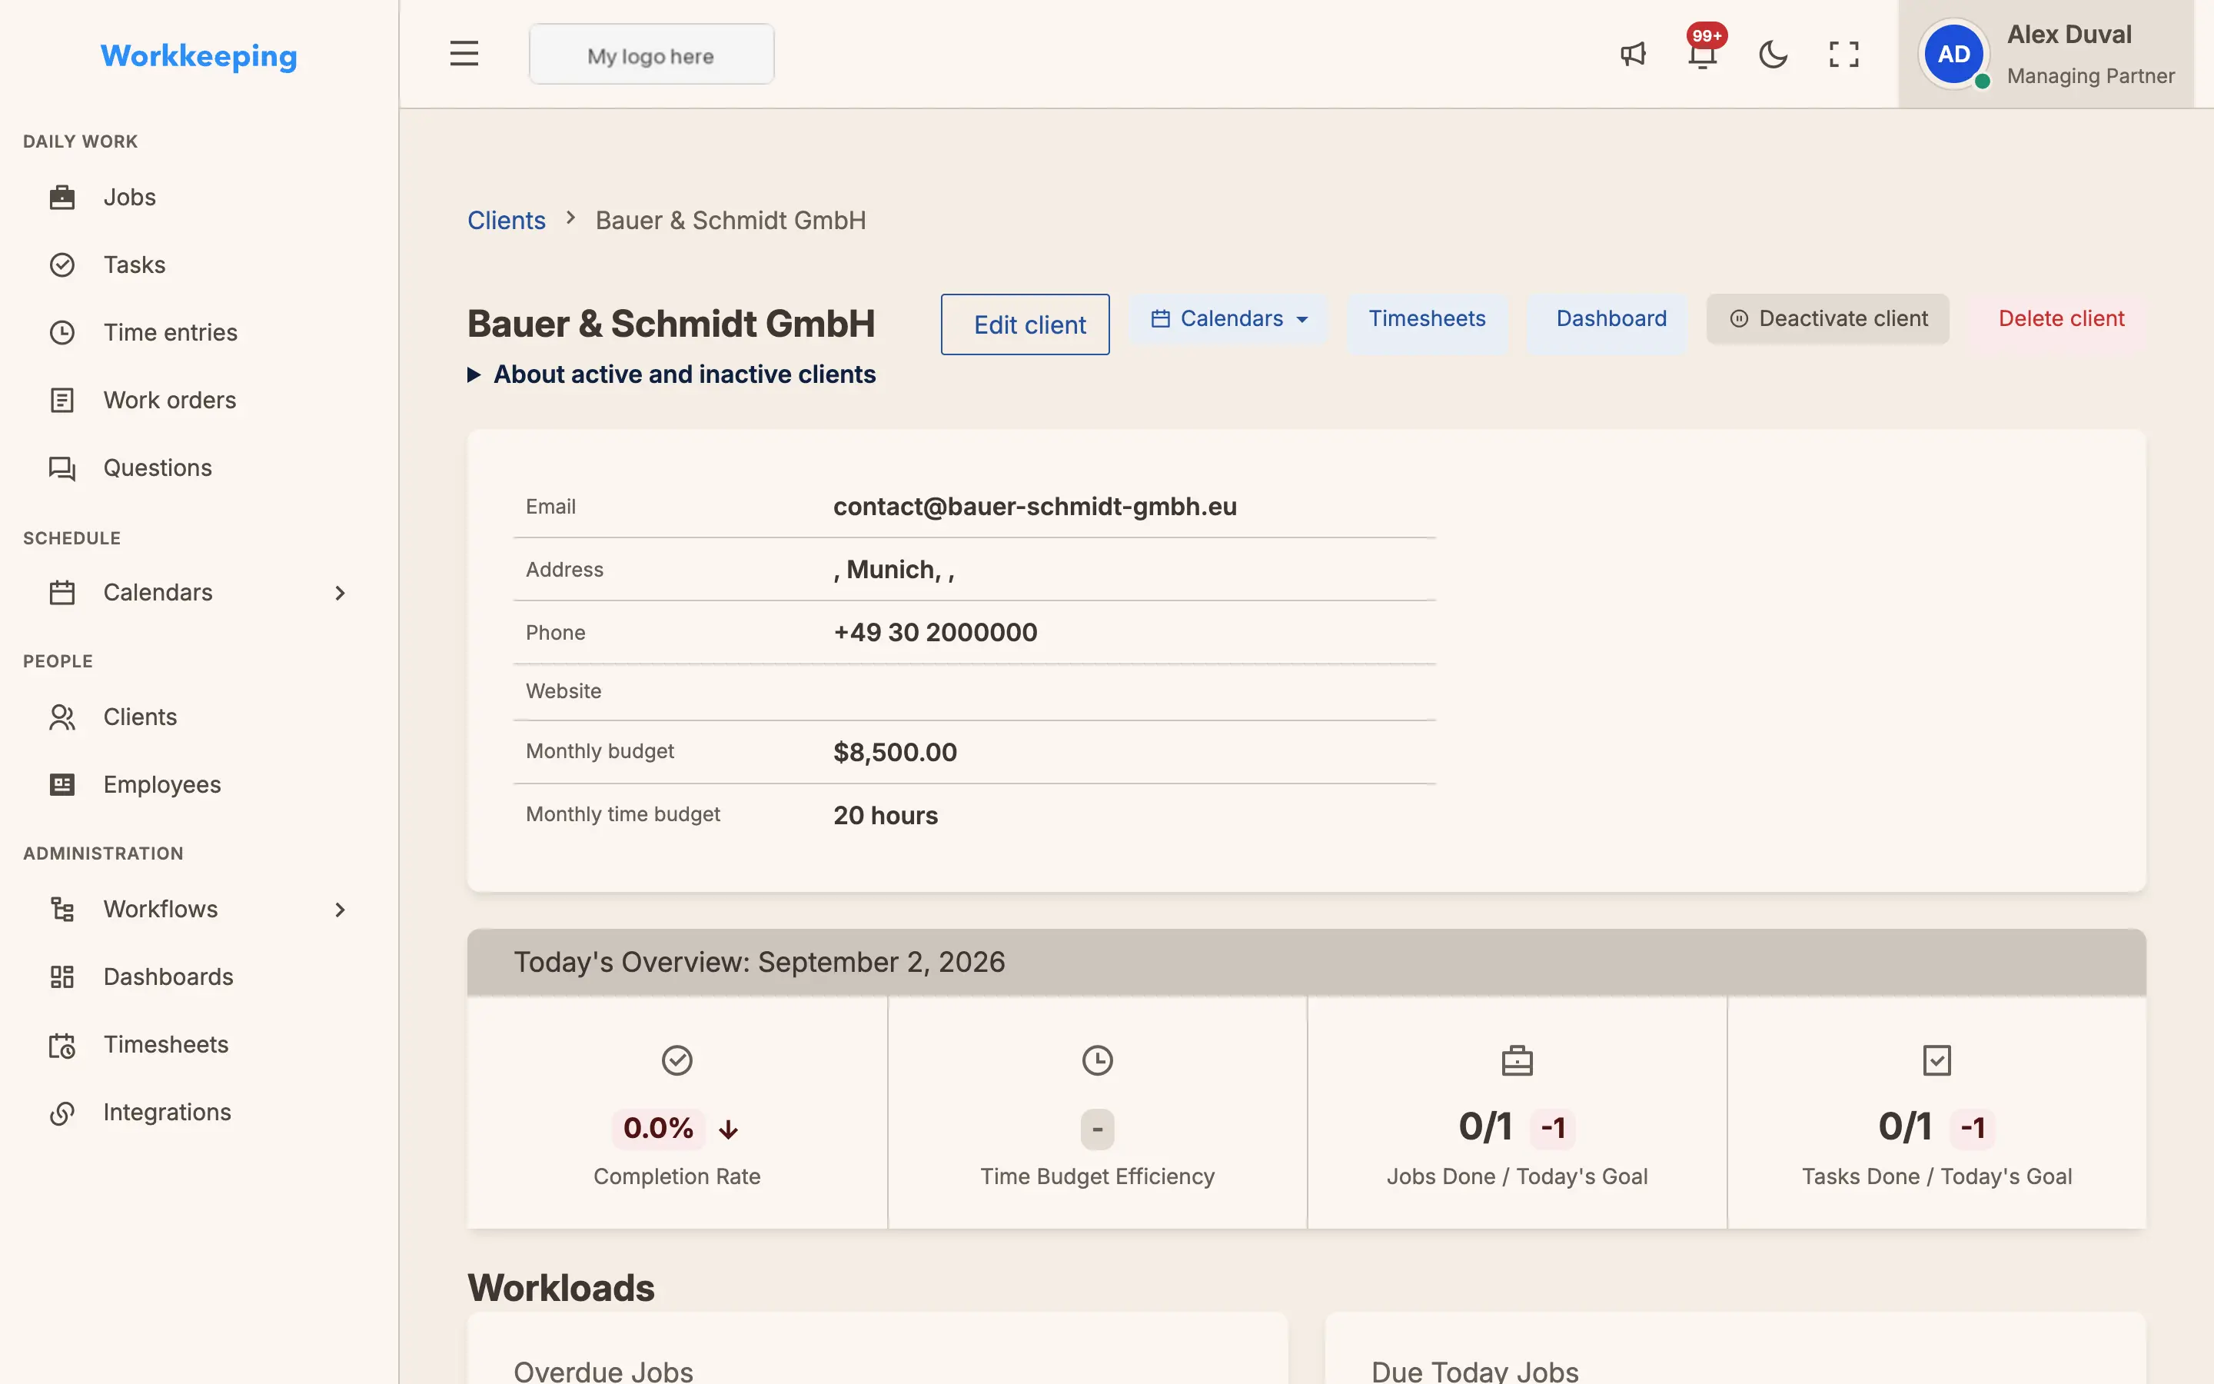The height and width of the screenshot is (1384, 2214).
Task: Click Tasks Done / Today's Goal card
Action: (1936, 1112)
